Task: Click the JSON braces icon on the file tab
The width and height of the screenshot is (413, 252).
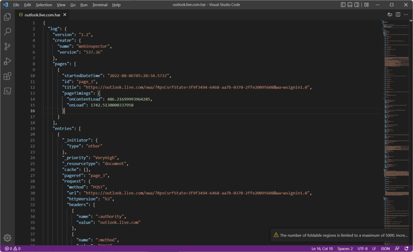Action: tap(21, 15)
